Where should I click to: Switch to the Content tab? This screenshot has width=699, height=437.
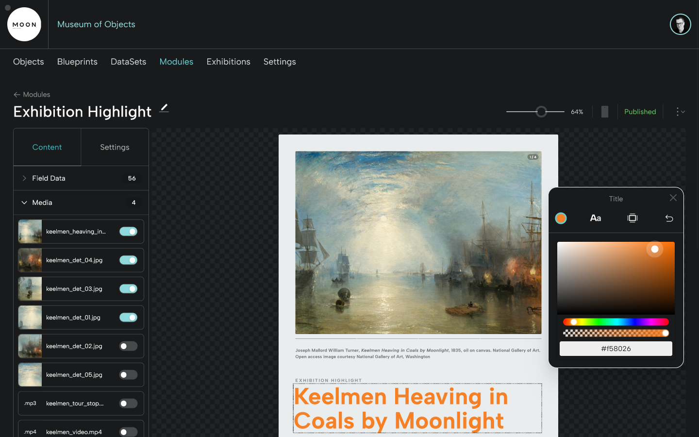(47, 147)
